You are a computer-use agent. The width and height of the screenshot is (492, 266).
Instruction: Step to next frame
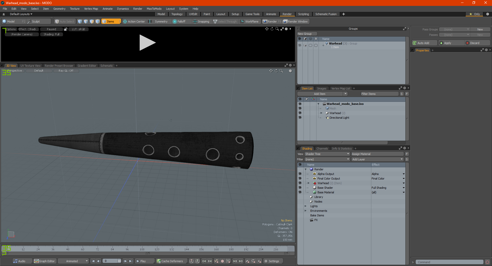(x=125, y=261)
